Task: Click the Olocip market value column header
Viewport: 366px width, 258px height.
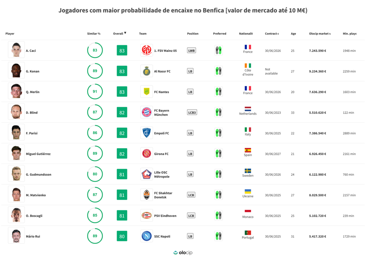Action: [x=319, y=34]
